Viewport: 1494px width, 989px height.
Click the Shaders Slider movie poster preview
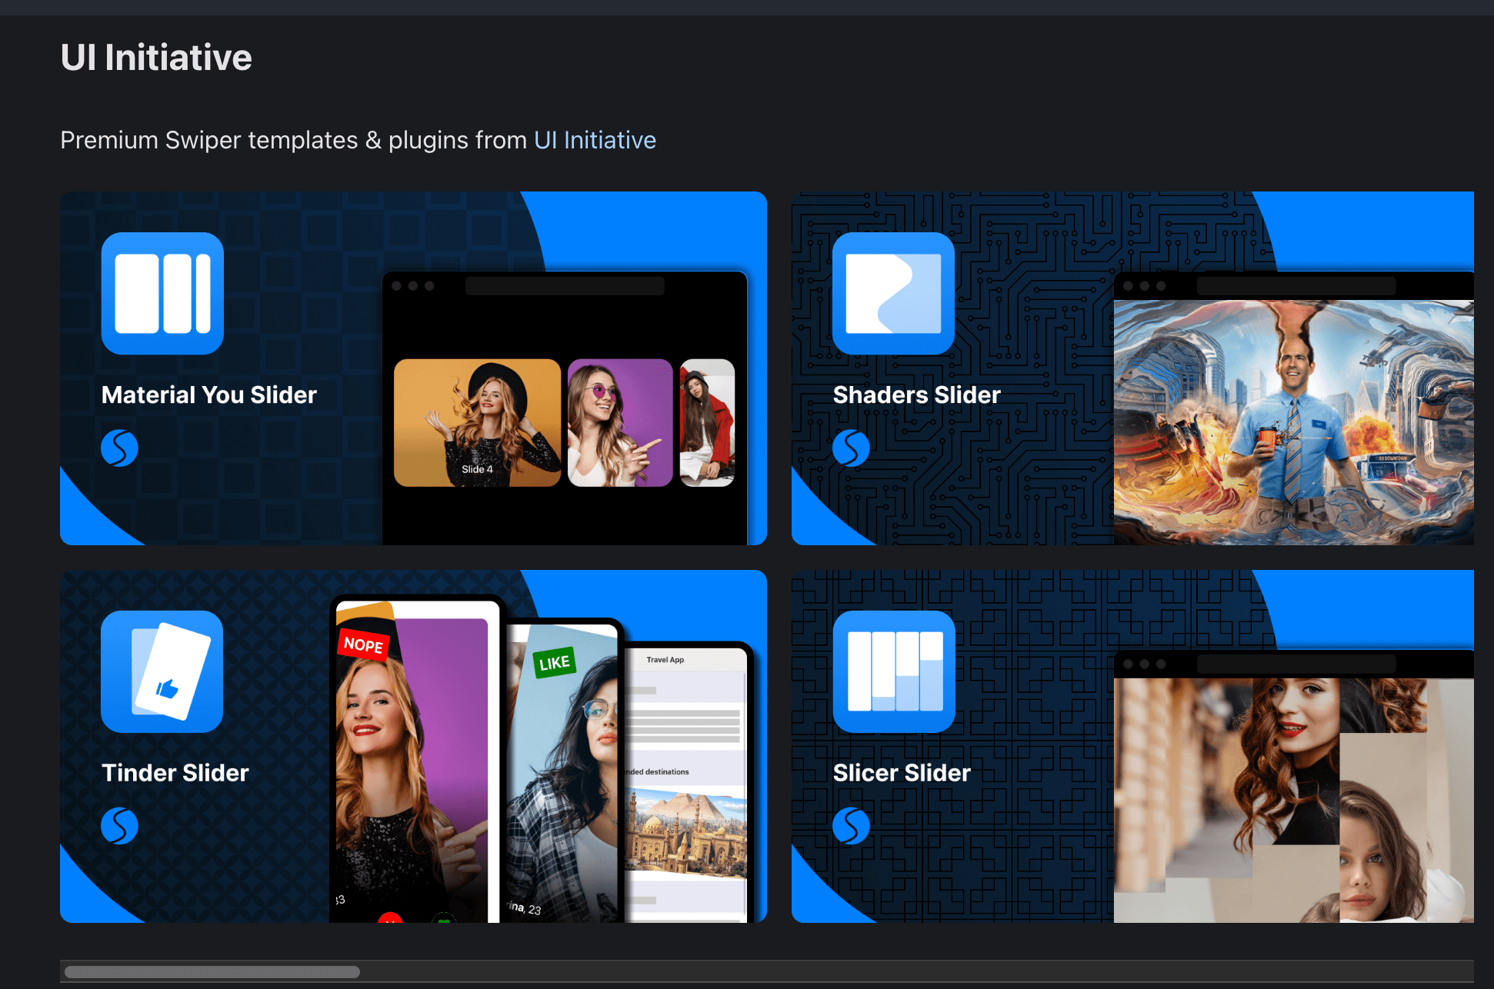(x=1293, y=421)
